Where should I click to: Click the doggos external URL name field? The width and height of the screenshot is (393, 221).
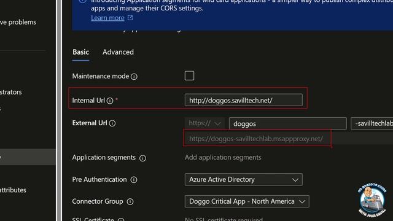click(x=288, y=123)
